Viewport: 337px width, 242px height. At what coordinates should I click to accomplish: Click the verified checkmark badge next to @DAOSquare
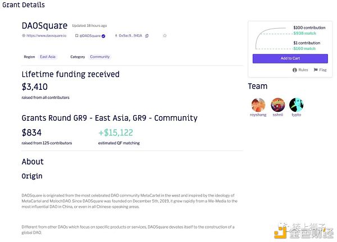(103, 36)
